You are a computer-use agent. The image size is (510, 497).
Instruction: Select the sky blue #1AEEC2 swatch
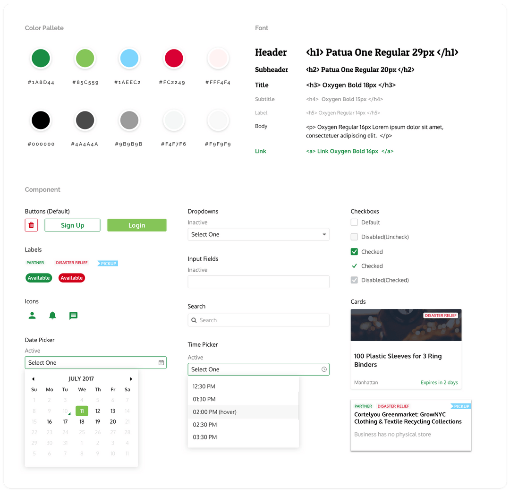pos(129,58)
